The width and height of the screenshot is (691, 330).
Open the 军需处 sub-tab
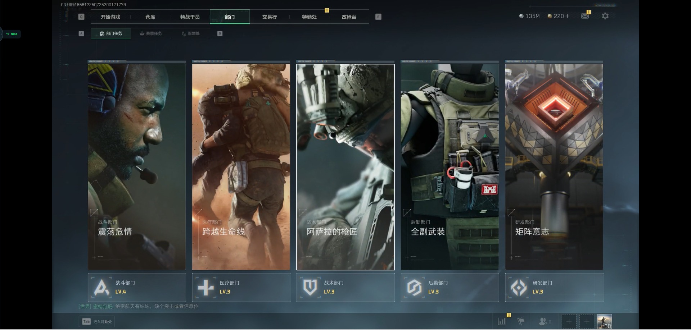(191, 33)
